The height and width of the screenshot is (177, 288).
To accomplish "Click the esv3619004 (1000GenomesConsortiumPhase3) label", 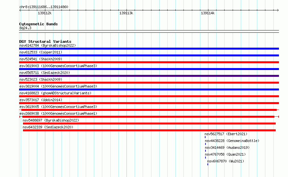I will pos(58,86).
